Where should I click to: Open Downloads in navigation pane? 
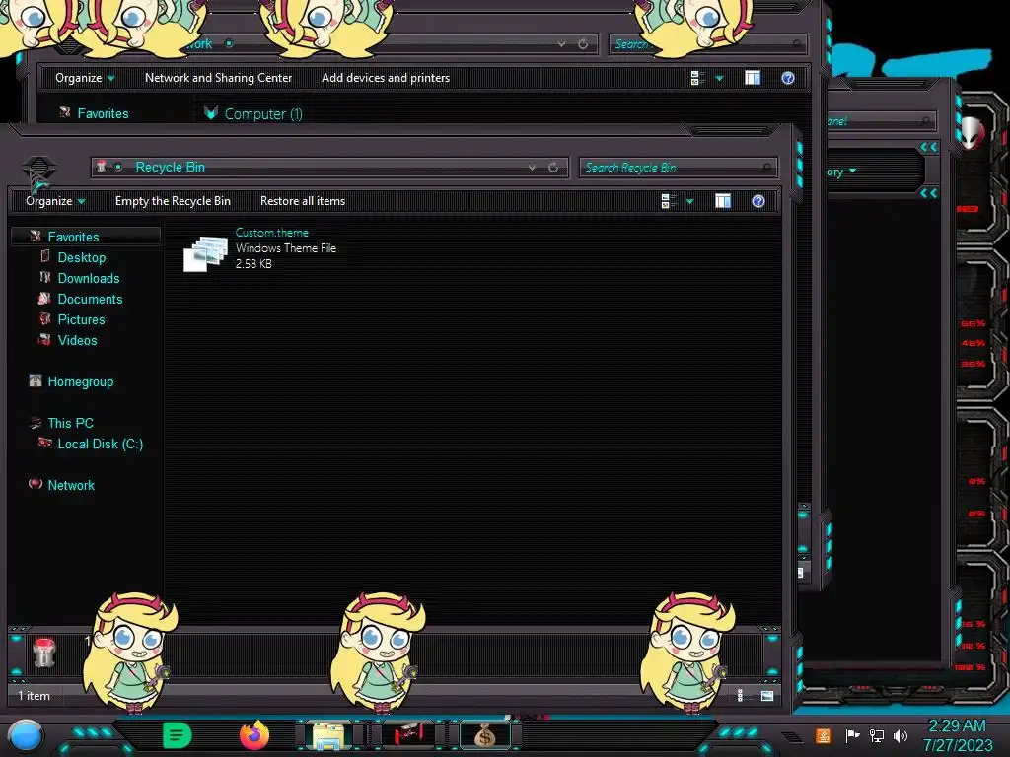[x=89, y=278]
